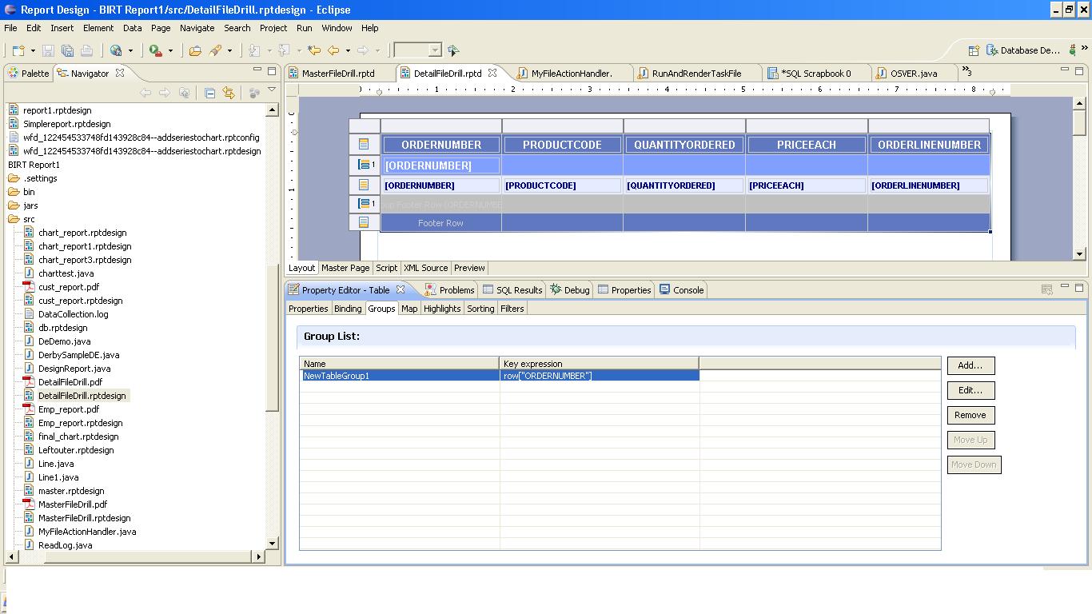Select the detail row handle icon
The height and width of the screenshot is (614, 1092).
364,185
